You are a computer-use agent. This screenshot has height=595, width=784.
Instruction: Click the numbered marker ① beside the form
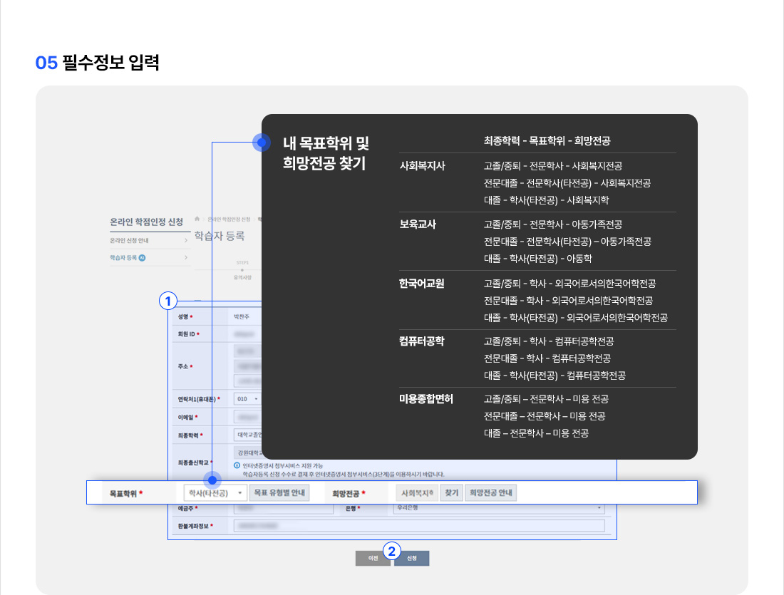coord(167,301)
